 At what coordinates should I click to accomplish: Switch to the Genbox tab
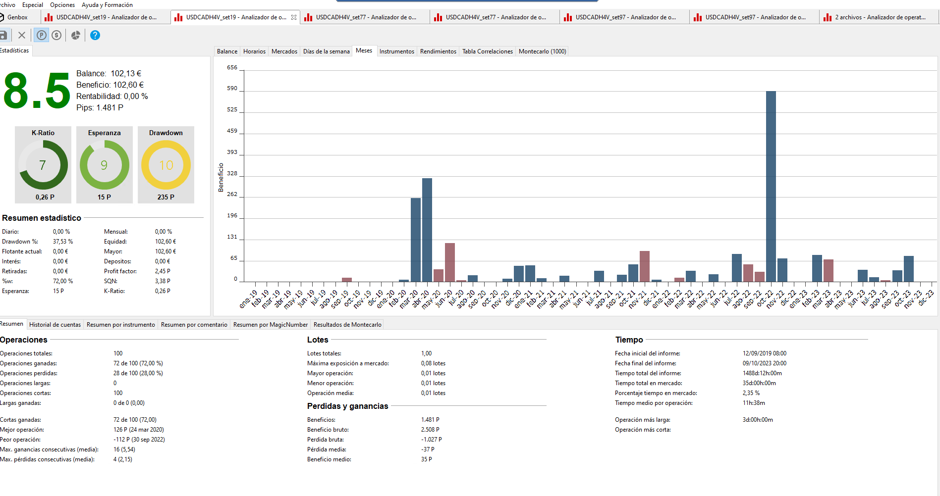tap(17, 17)
